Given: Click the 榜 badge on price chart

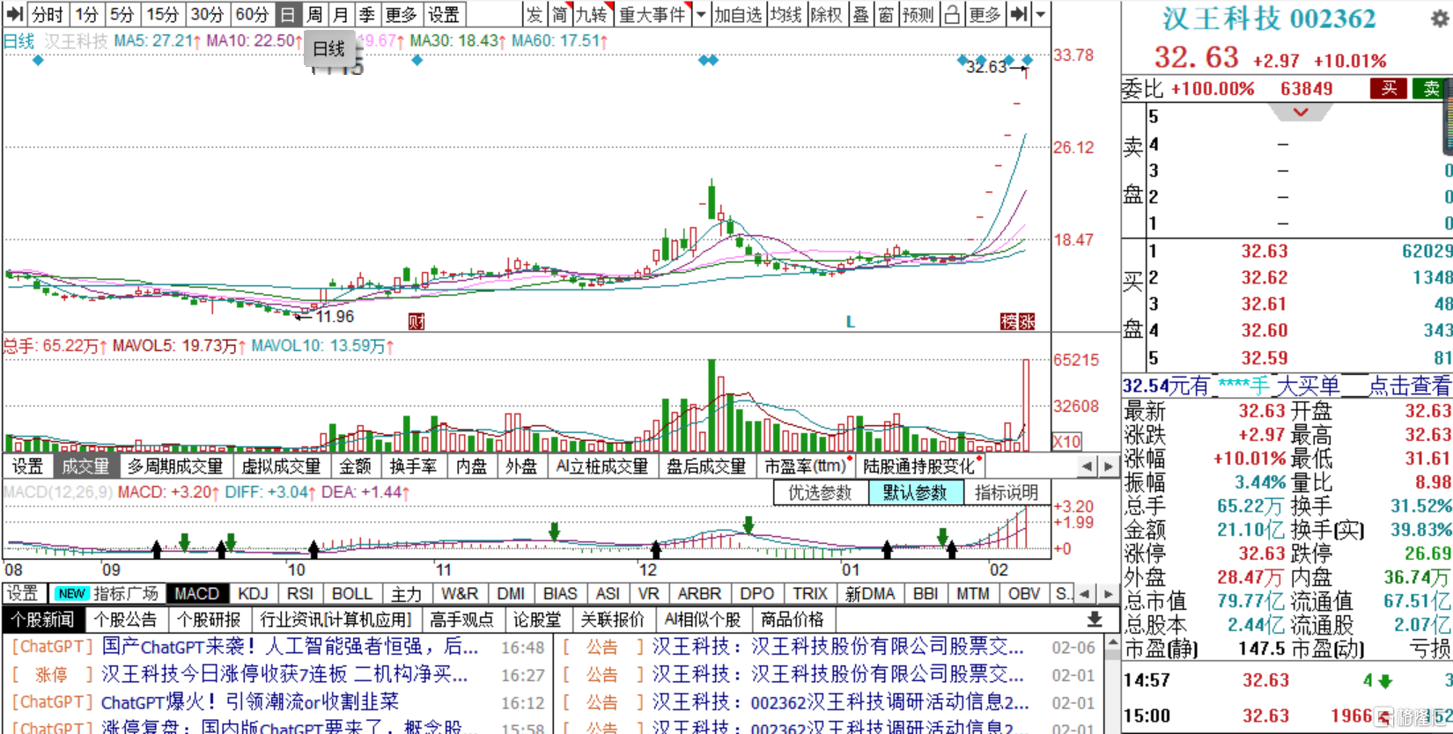Looking at the screenshot, I should [x=1008, y=321].
